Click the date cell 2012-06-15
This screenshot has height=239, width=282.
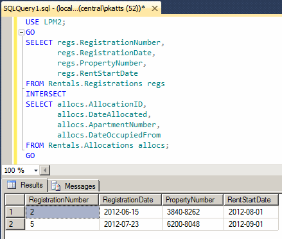pyautogui.click(x=130, y=212)
